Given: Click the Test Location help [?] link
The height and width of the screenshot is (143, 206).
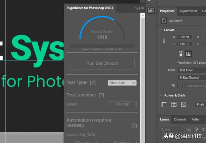Looking at the screenshot, I should [x=101, y=95].
